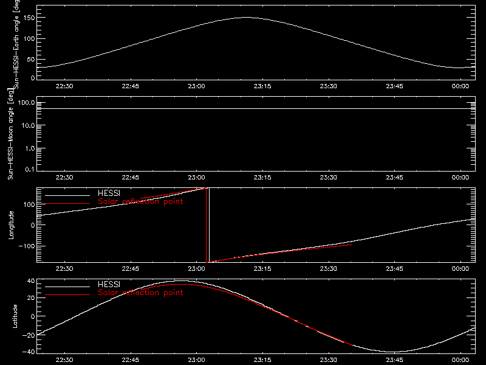
Task: Select the 50 tick on Earth angle axis
Action: (x=31, y=59)
